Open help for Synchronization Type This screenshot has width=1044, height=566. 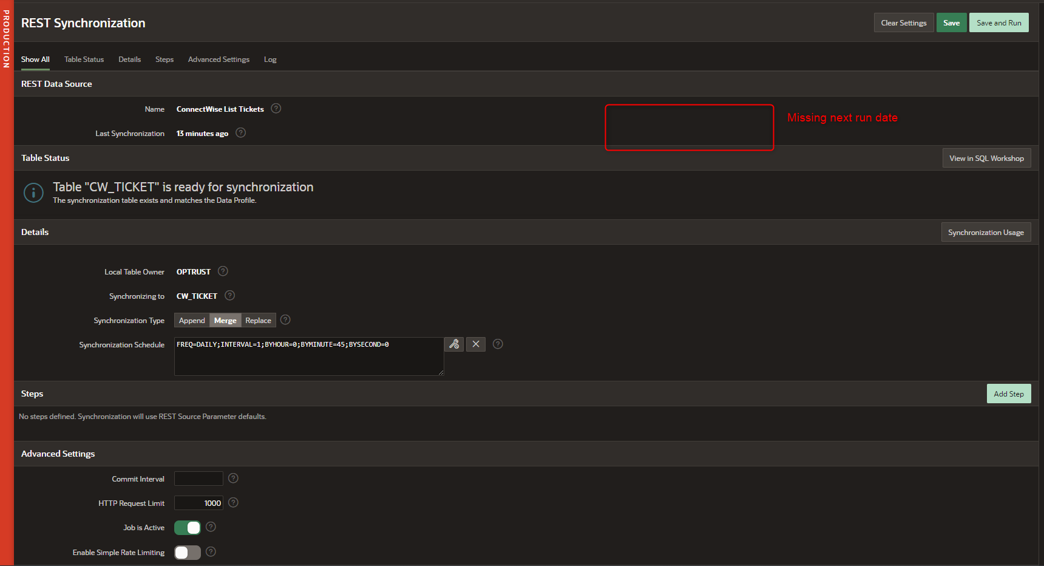click(285, 320)
